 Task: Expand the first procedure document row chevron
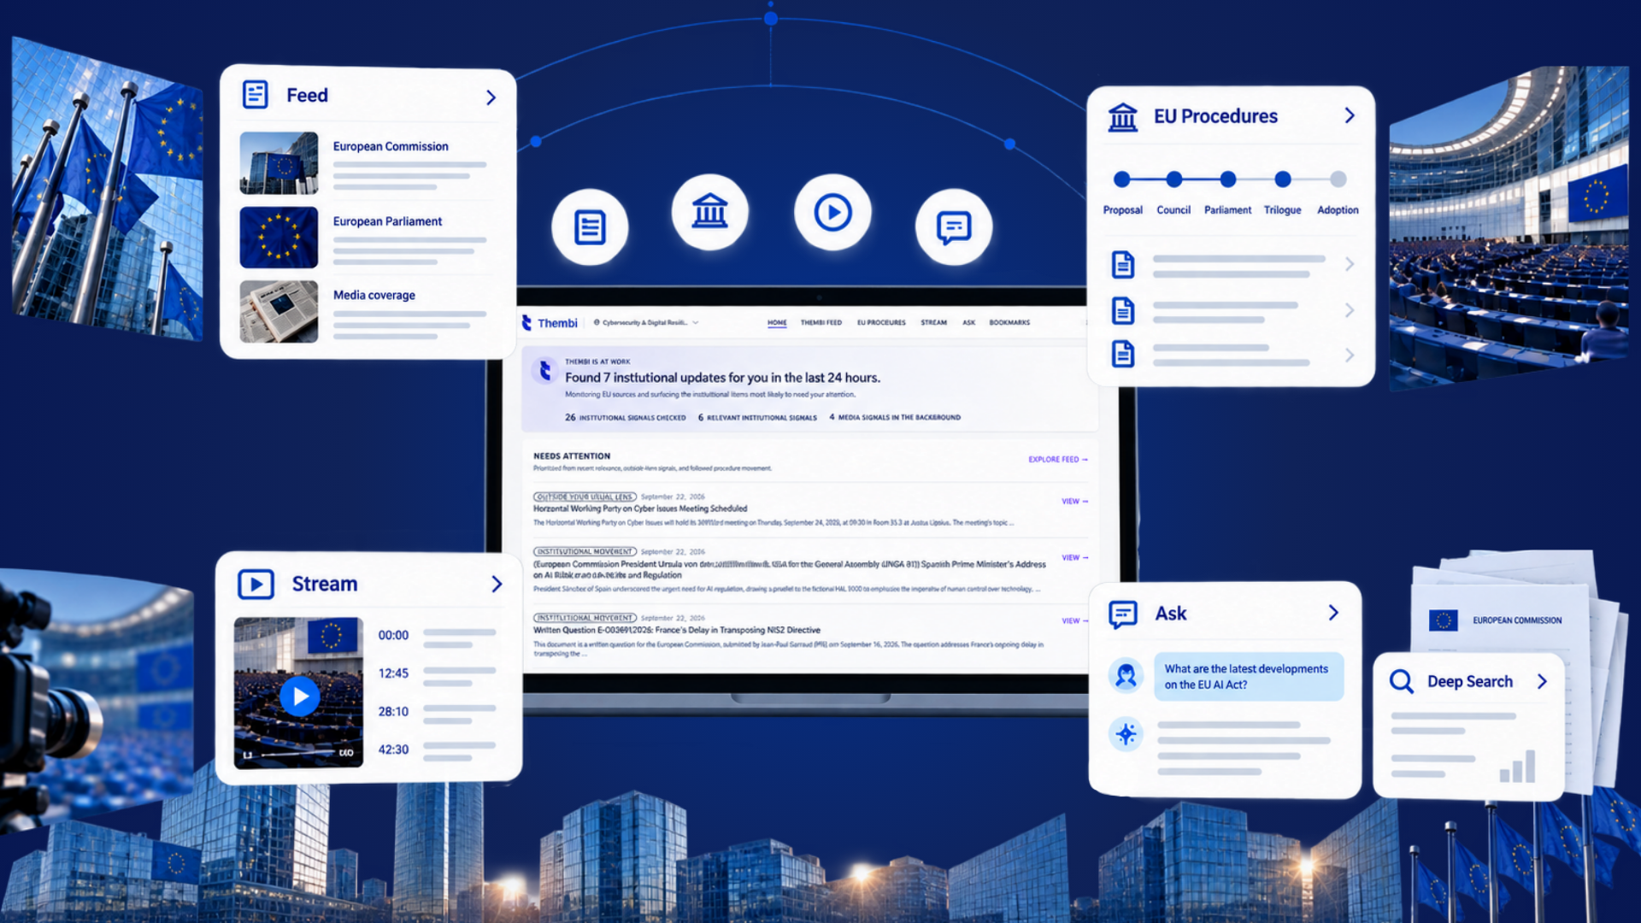click(1350, 264)
